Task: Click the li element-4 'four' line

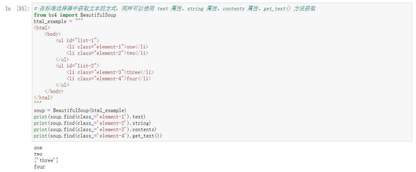Action: (x=109, y=78)
